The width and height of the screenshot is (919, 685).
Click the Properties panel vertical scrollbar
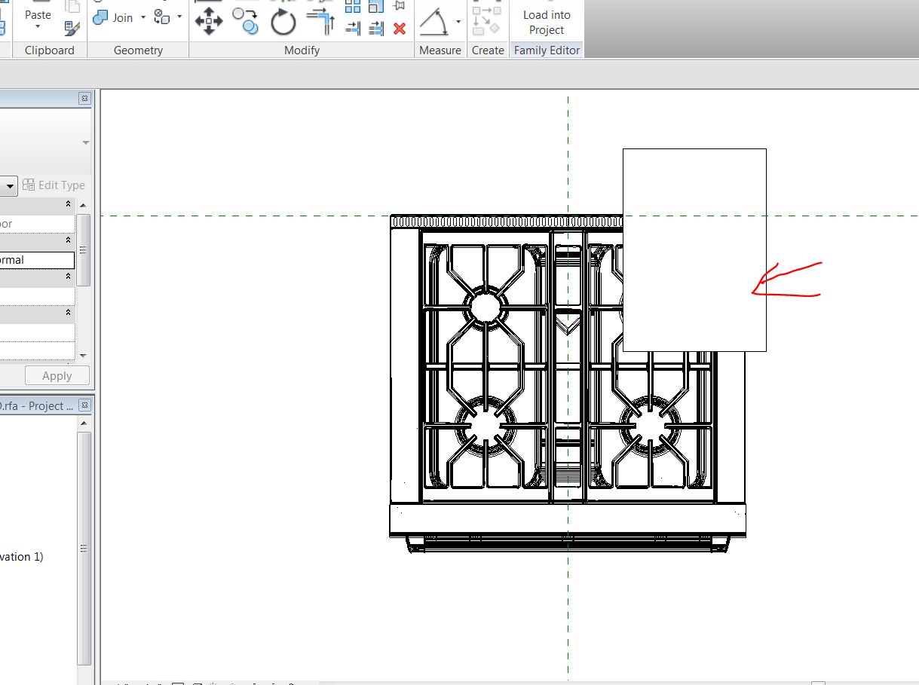tap(83, 250)
